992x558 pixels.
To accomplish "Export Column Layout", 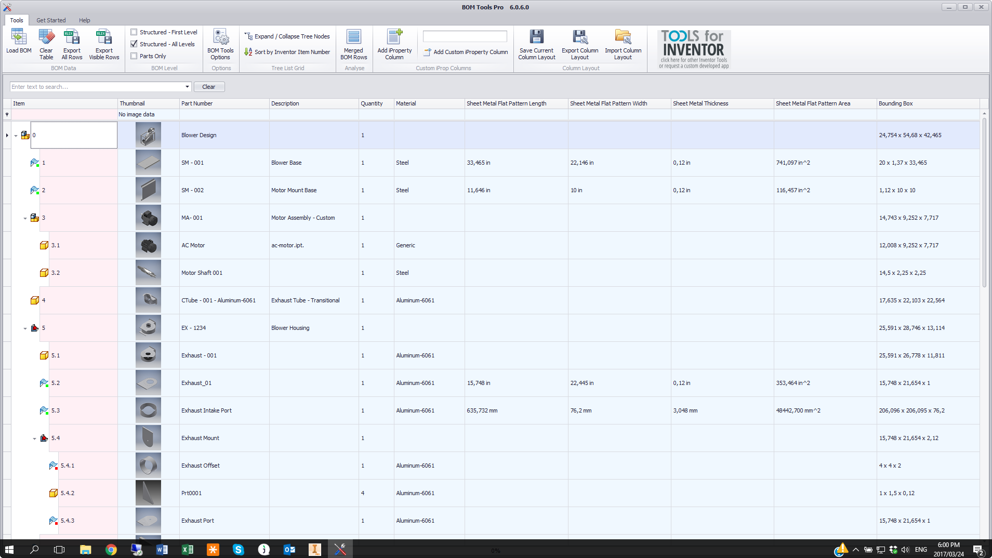I will (580, 44).
